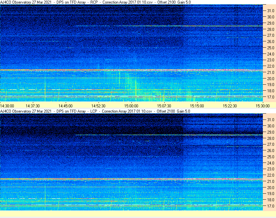Click the 23.0 frequency label in RCP panel

click(x=271, y=60)
